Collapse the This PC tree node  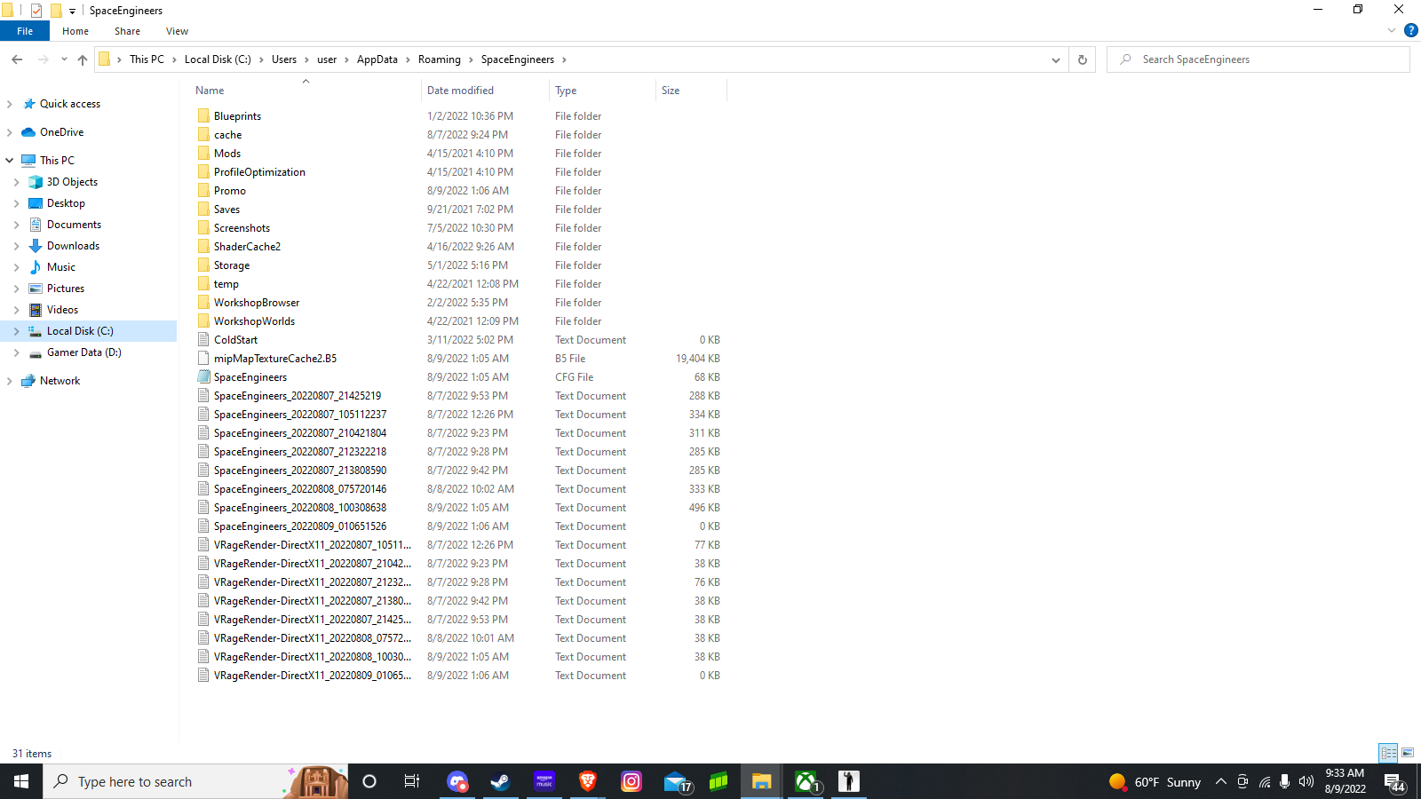click(10, 161)
